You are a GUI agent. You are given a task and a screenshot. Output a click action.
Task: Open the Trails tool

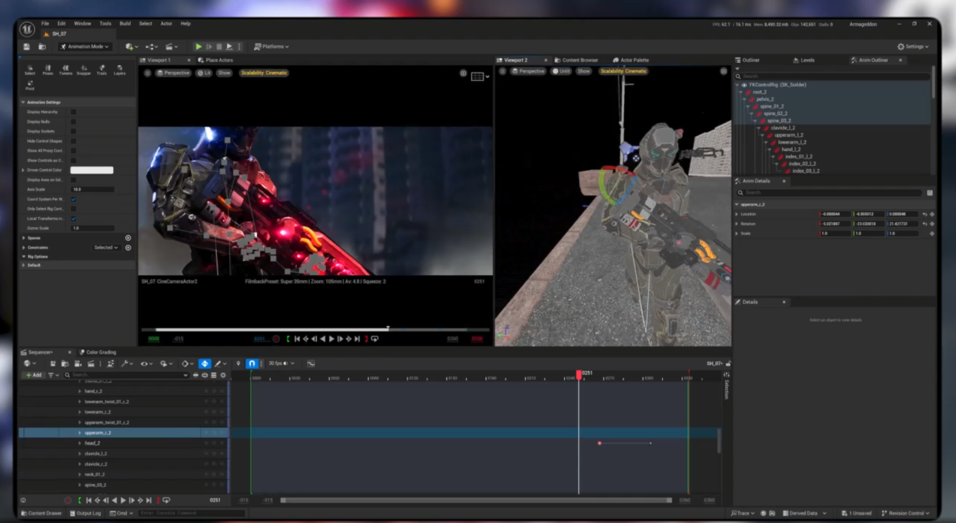point(102,70)
